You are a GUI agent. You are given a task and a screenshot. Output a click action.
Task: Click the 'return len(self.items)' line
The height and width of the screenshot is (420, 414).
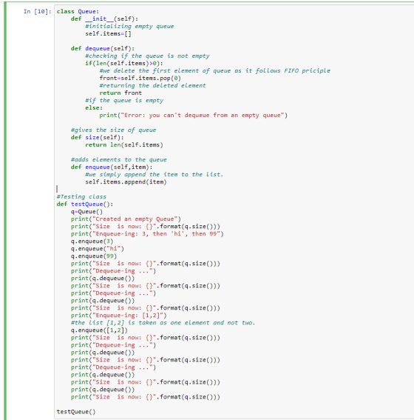pos(124,145)
